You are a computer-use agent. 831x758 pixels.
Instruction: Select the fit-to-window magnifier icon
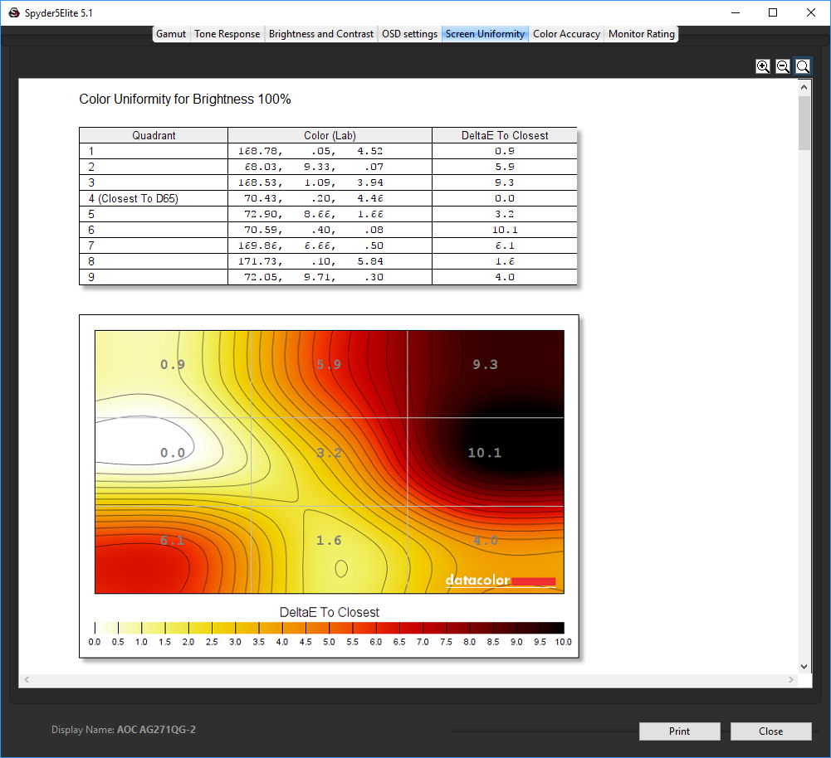[x=803, y=66]
